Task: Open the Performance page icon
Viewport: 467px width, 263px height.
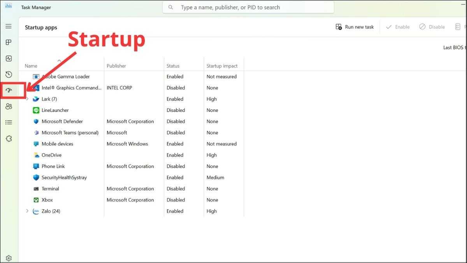Action: [x=9, y=58]
